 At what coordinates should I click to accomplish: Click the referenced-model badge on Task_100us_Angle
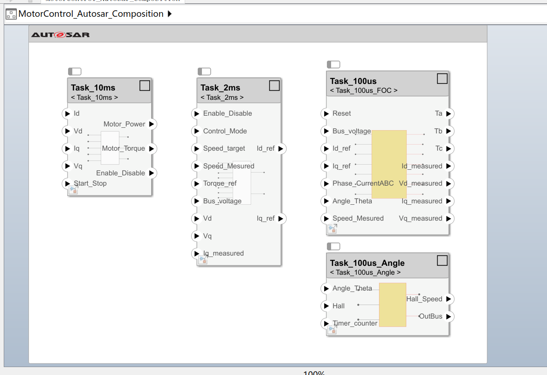332,330
